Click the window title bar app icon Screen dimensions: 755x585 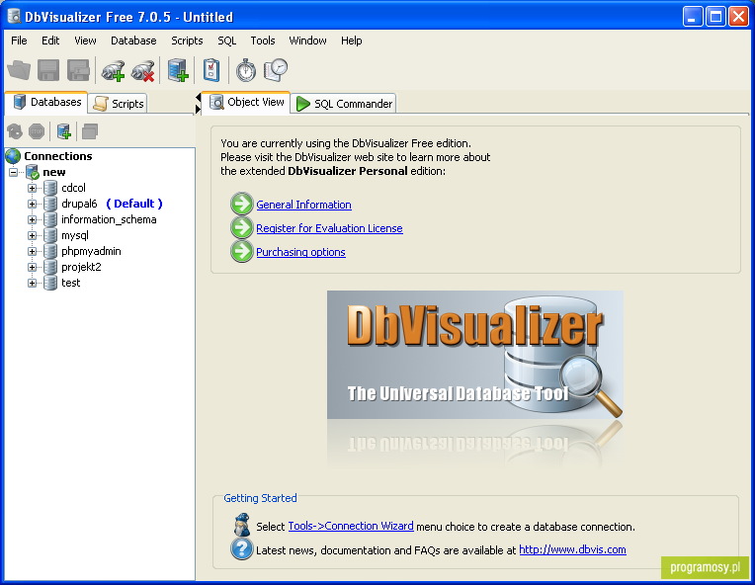15,17
